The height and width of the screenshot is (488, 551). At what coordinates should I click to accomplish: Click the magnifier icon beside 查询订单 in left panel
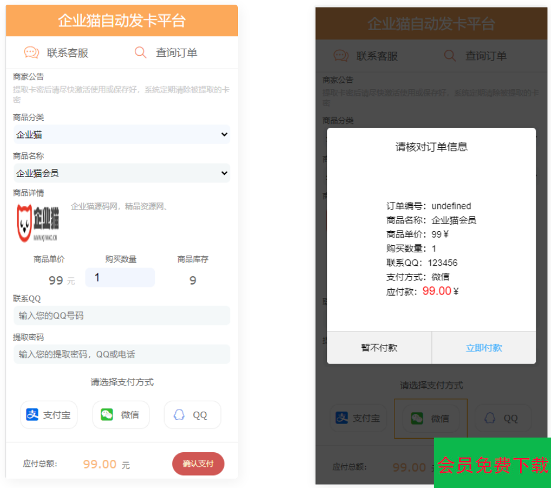coord(140,53)
